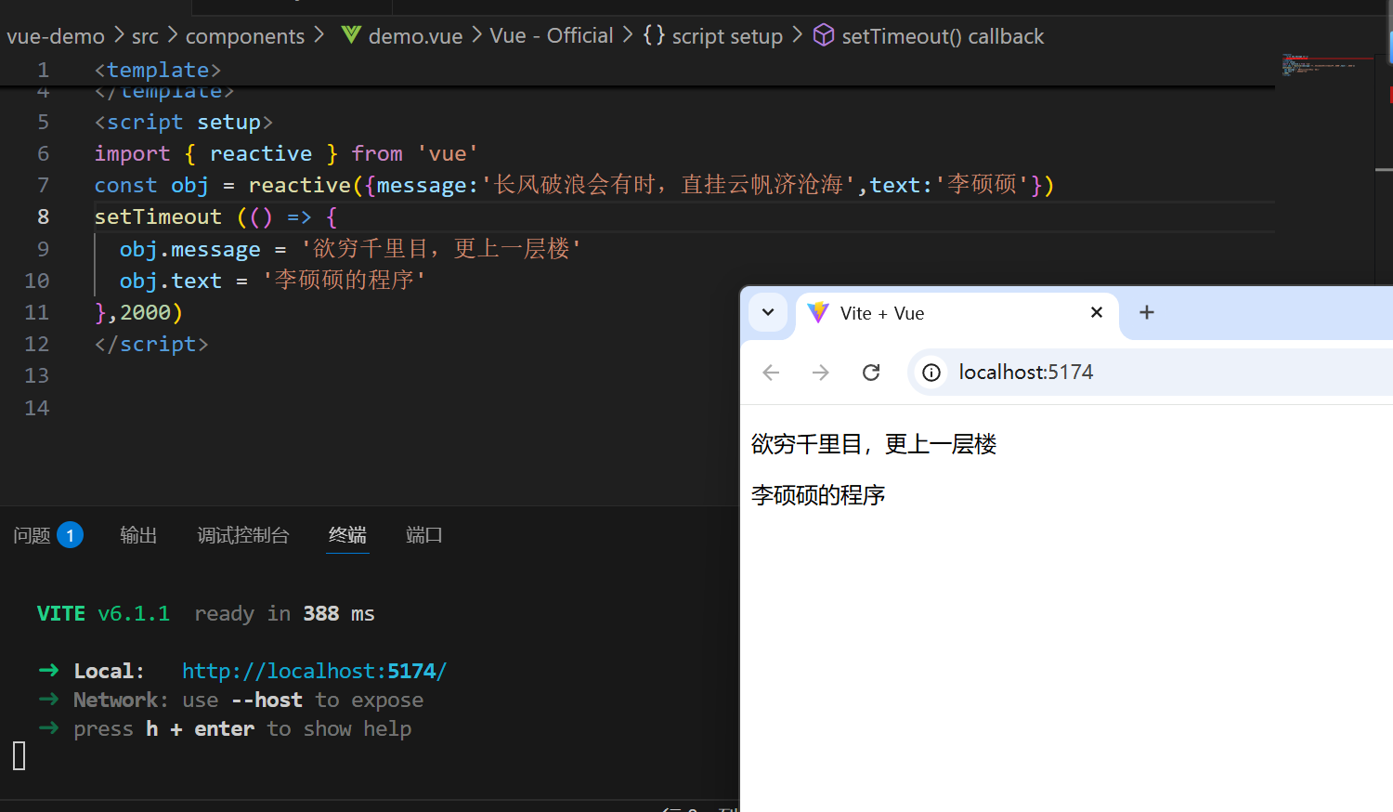Screen dimensions: 1393x812
Task: Click obj.message on line 9
Action: [189, 249]
